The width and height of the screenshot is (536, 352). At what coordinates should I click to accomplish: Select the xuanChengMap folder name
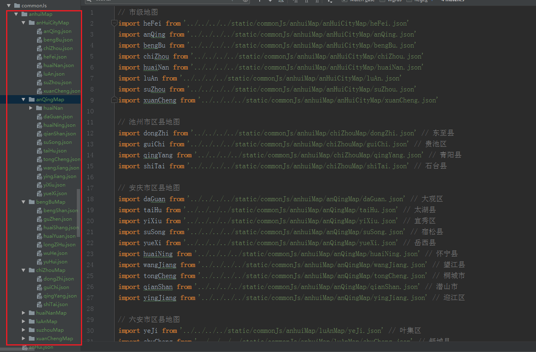point(54,339)
